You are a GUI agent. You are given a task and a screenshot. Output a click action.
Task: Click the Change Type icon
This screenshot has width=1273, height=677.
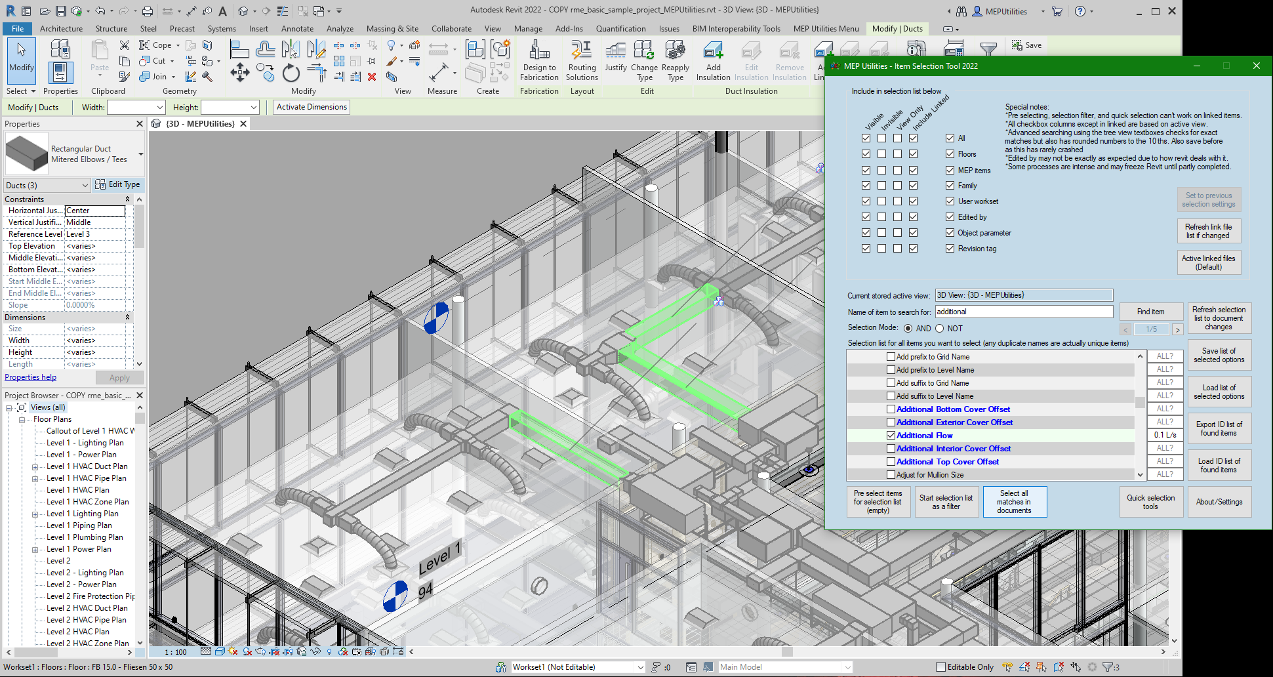[x=644, y=50]
